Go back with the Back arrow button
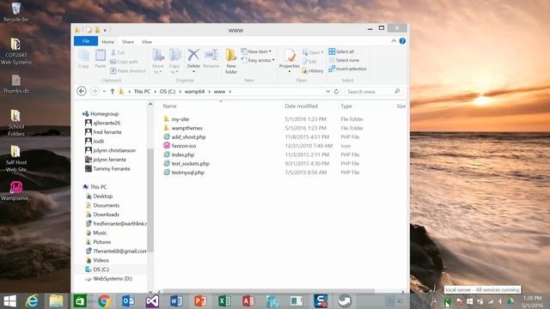The image size is (550, 309). 82,92
